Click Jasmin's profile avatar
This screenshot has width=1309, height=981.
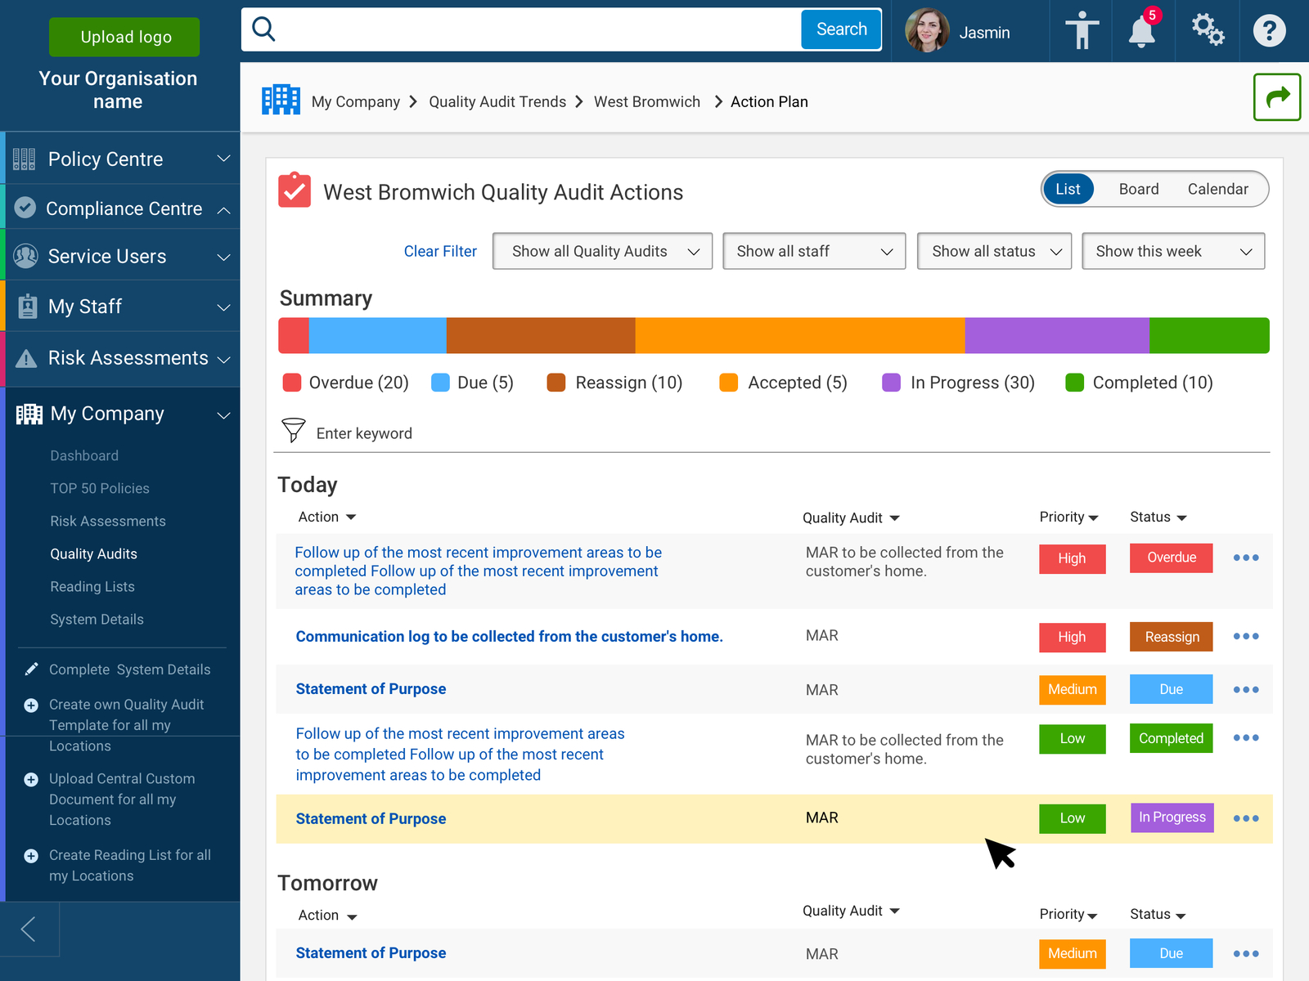click(927, 31)
